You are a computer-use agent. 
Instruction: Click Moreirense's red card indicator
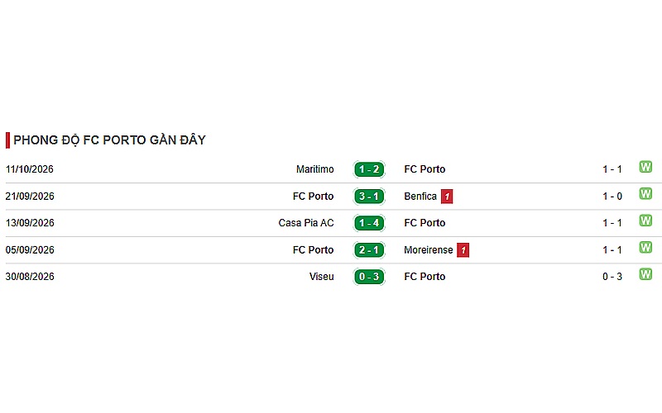(463, 250)
